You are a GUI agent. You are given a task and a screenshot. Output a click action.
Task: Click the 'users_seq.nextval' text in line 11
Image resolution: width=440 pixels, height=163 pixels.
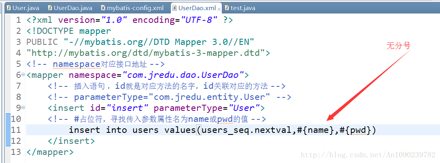pyautogui.click(x=247, y=130)
